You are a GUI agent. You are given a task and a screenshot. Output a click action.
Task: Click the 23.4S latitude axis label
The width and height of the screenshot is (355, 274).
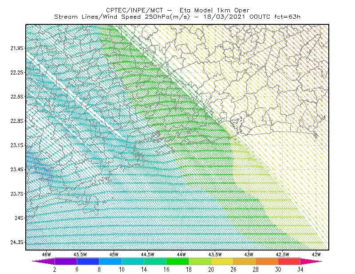17,169
